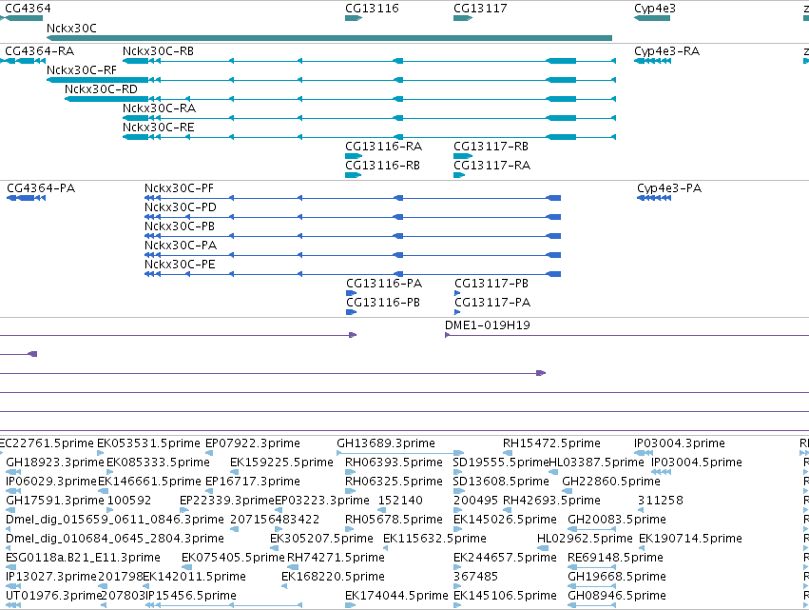The height and width of the screenshot is (610, 809).
Task: Open the EK085333.5prime EST label
Action: coord(159,462)
